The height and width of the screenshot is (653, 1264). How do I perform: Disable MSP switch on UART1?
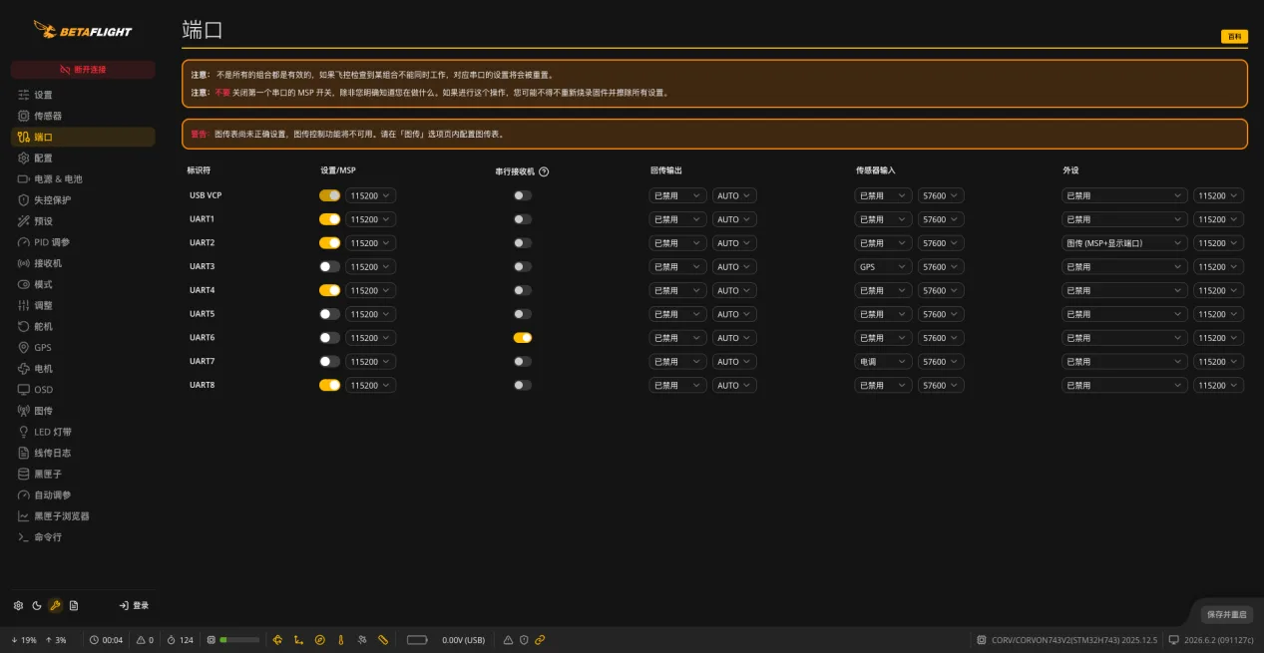tap(329, 219)
